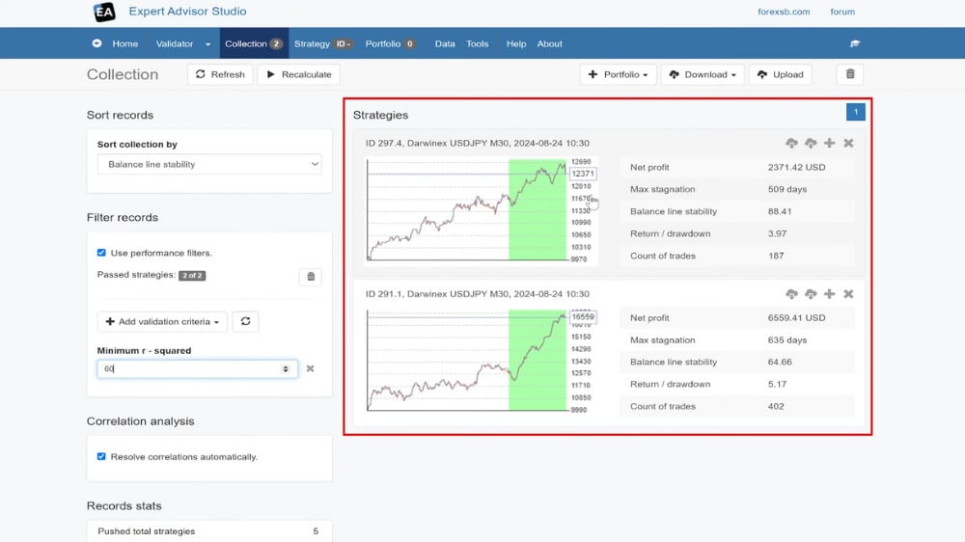The width and height of the screenshot is (965, 542).
Task: Click the back arrow icon beside Home
Action: 96,43
